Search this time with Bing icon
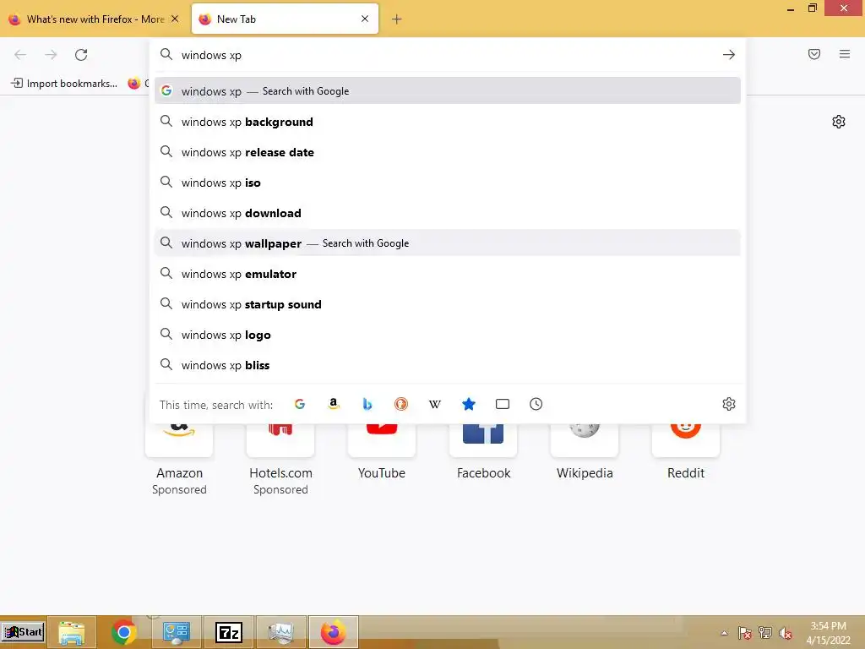Screen dimensions: 865x649 (367, 404)
